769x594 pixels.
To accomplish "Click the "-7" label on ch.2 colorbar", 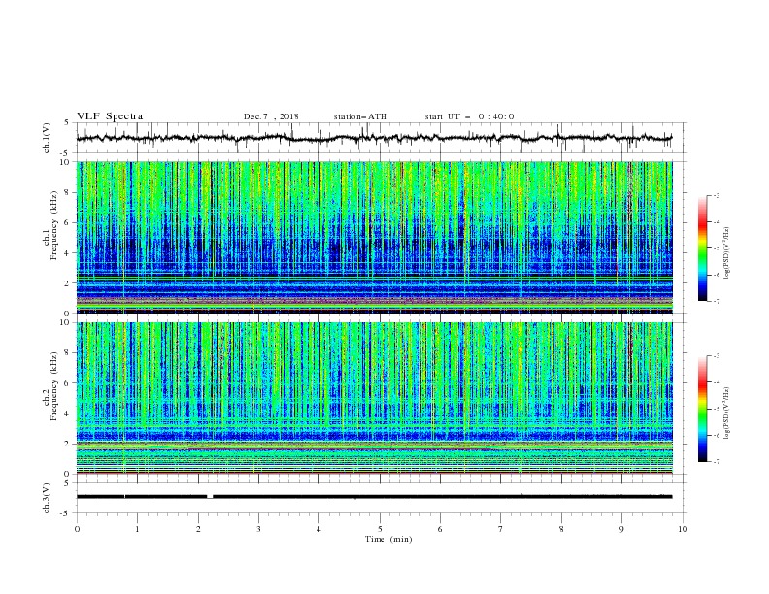I will [717, 462].
